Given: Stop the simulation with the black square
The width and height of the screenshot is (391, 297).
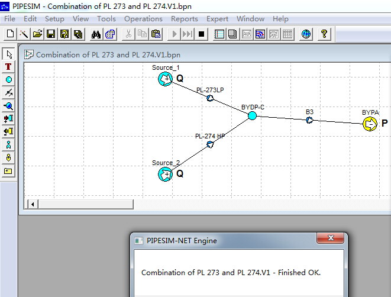Looking at the screenshot, I should (201, 34).
